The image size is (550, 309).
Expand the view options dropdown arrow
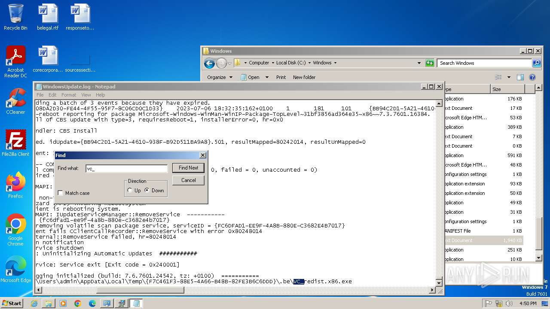509,77
